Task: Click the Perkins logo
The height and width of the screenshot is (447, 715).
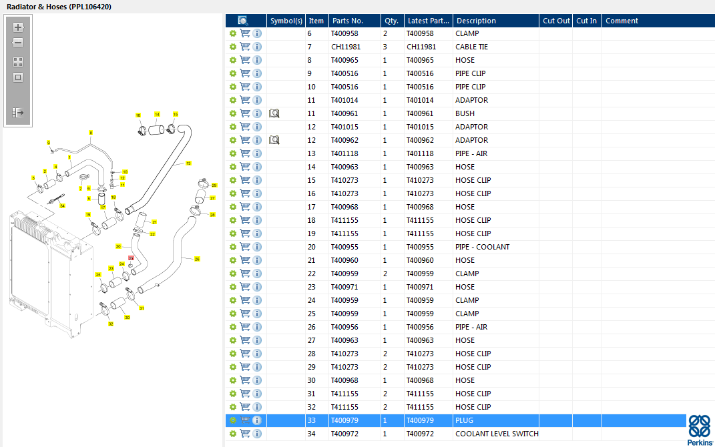Action: (x=700, y=430)
